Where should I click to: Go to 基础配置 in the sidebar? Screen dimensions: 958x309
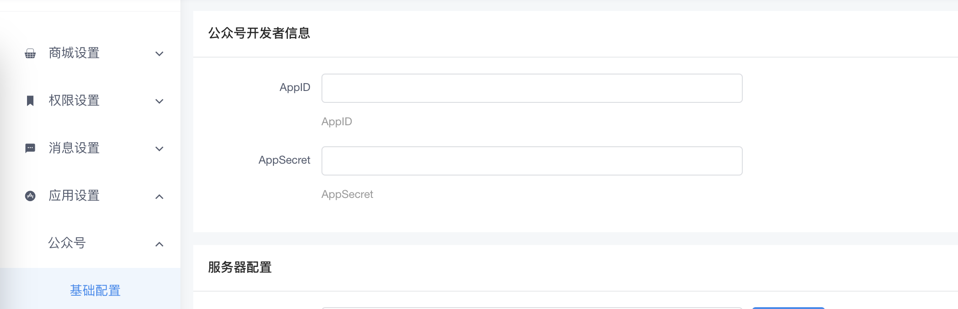point(95,290)
